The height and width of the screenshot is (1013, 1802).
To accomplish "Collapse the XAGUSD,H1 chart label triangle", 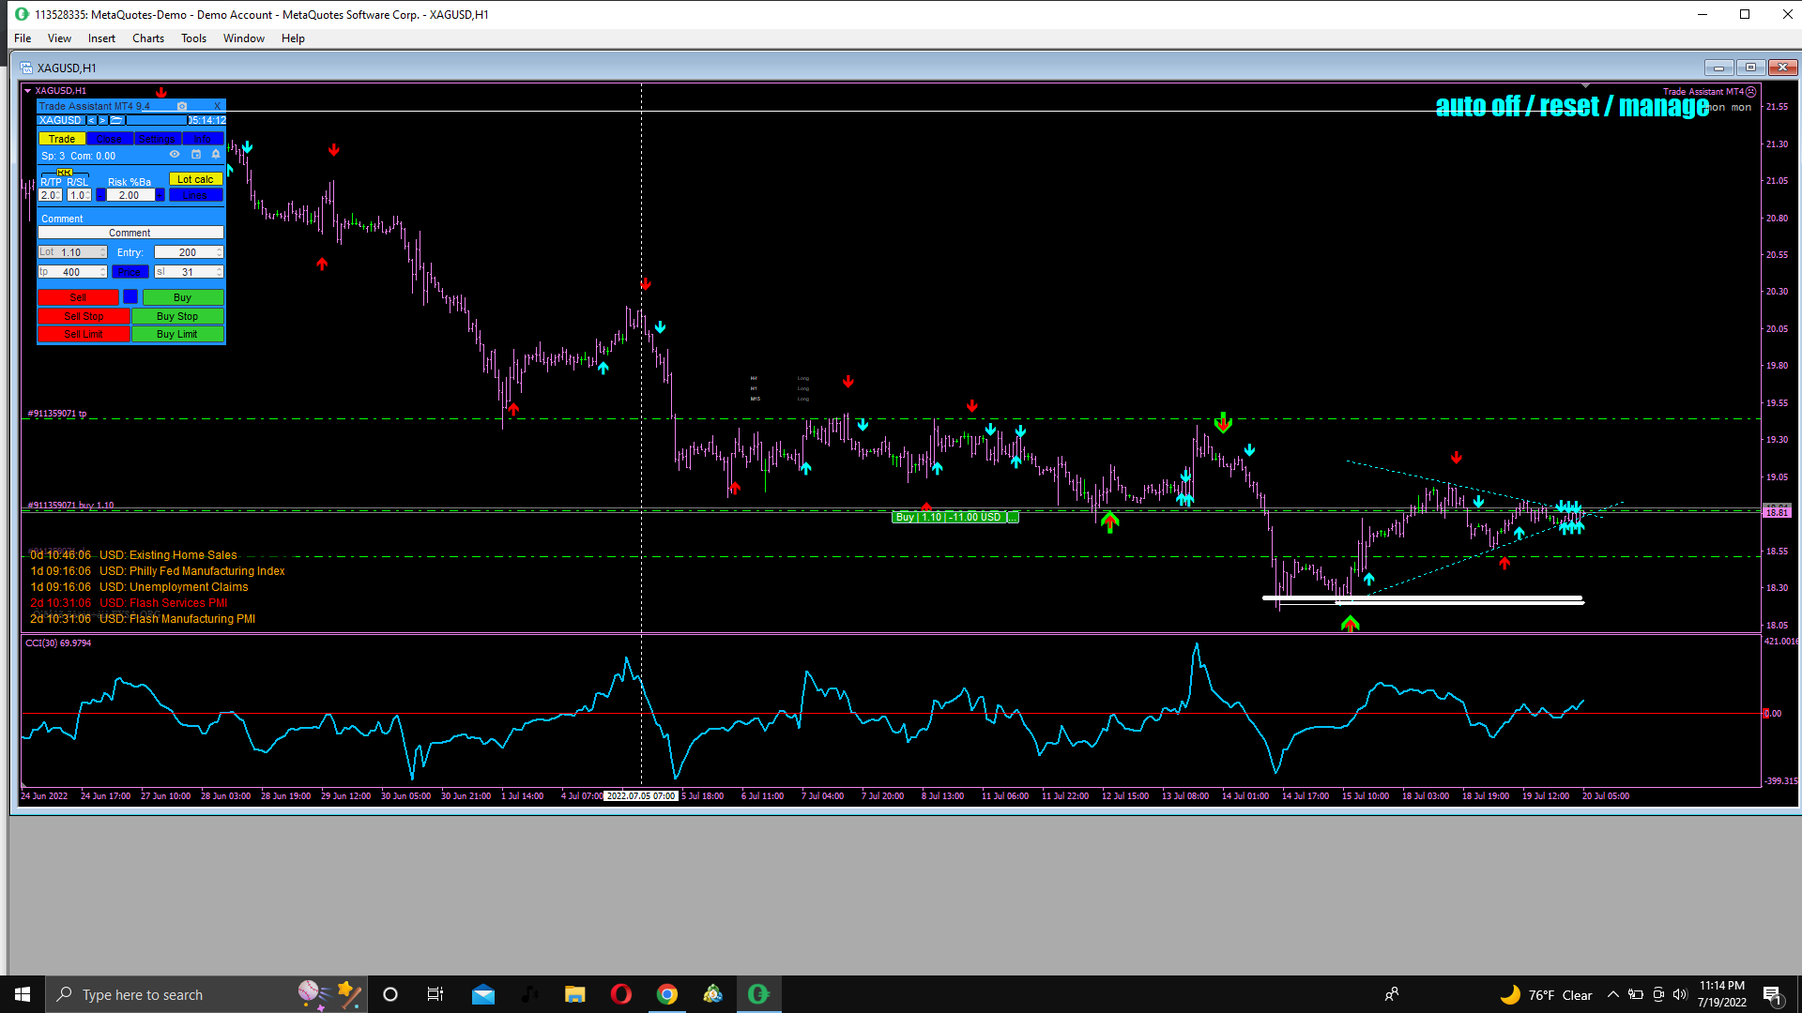I will [x=28, y=91].
